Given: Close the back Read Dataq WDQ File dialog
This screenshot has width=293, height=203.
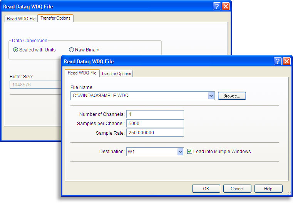Looking at the screenshot, I should 226,7.
